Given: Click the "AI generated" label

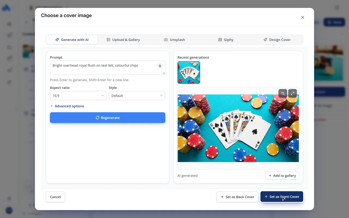Looking at the screenshot, I should point(188,175).
